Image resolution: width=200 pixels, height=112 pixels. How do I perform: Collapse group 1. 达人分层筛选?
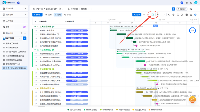coord(35,27)
